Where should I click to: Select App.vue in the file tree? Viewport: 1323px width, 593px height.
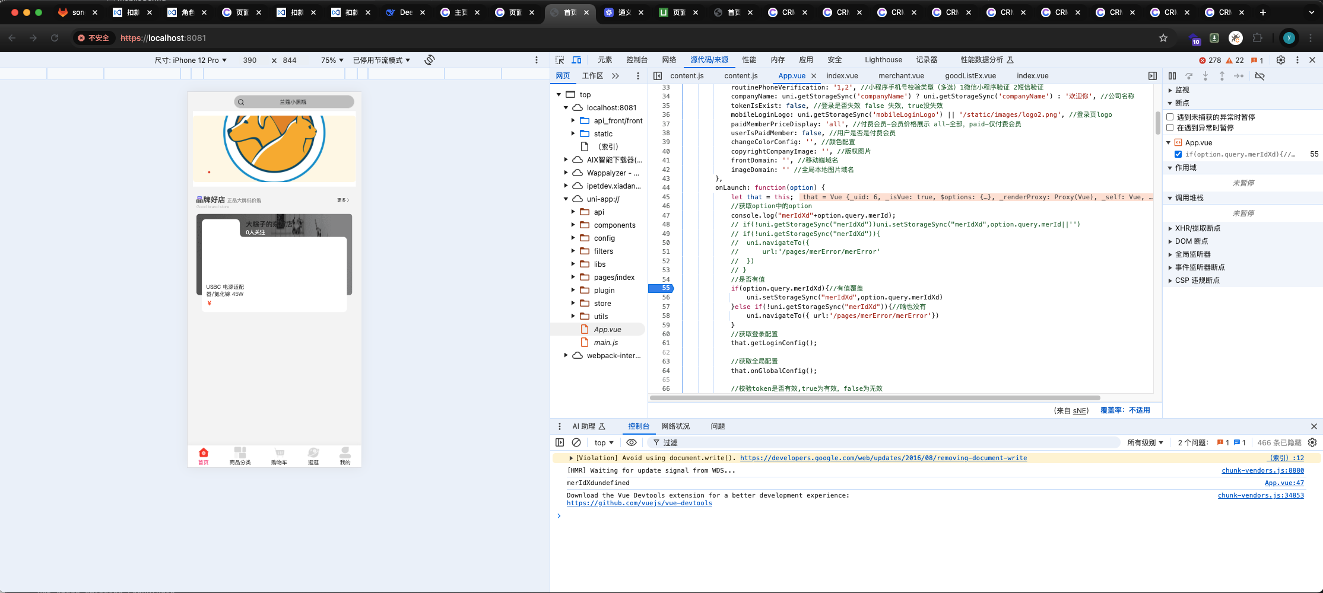point(607,330)
